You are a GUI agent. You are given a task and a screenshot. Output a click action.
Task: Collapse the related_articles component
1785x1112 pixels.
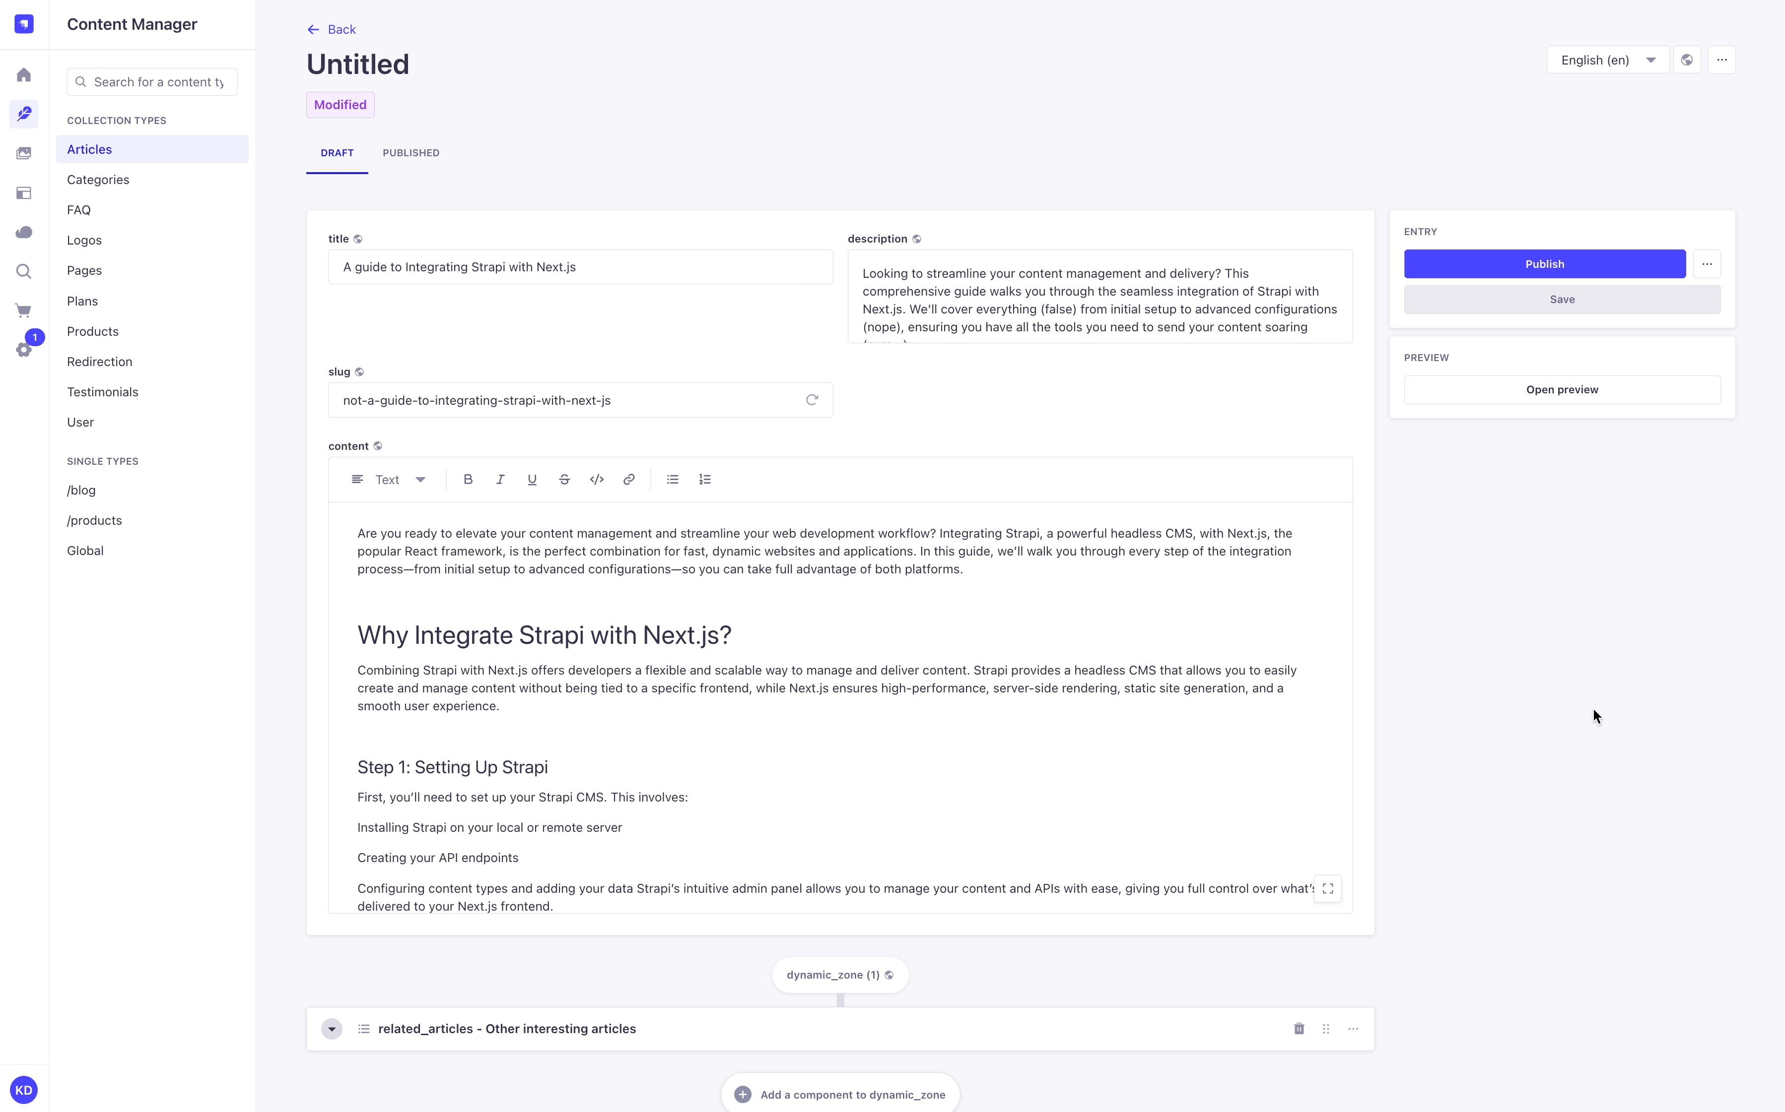(x=331, y=1028)
